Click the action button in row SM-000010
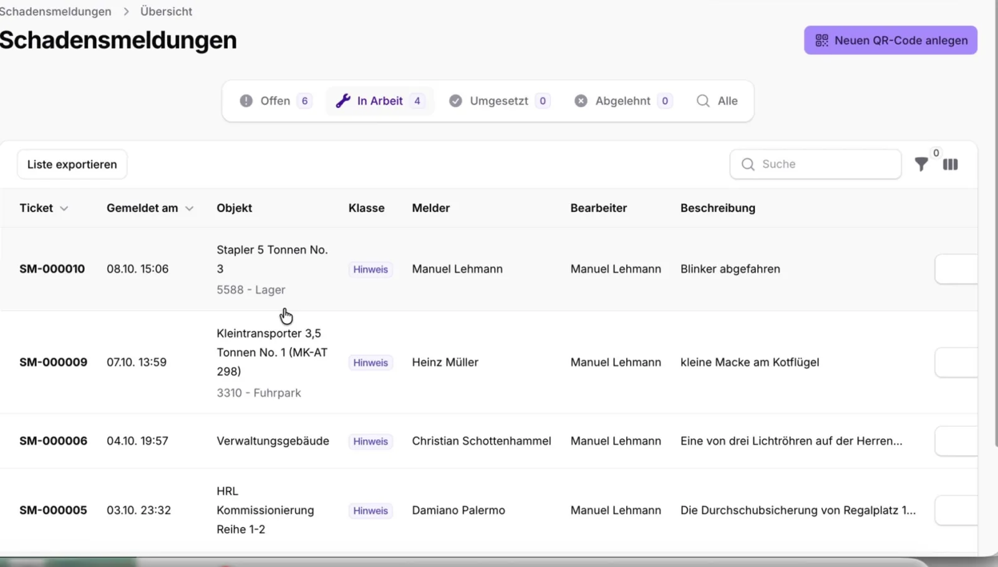Viewport: 998px width, 567px height. click(x=956, y=269)
